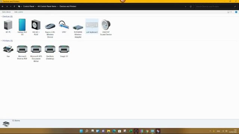Select the Microsoft XPS Document Writer printer
This screenshot has height=134, width=239.
36,49
